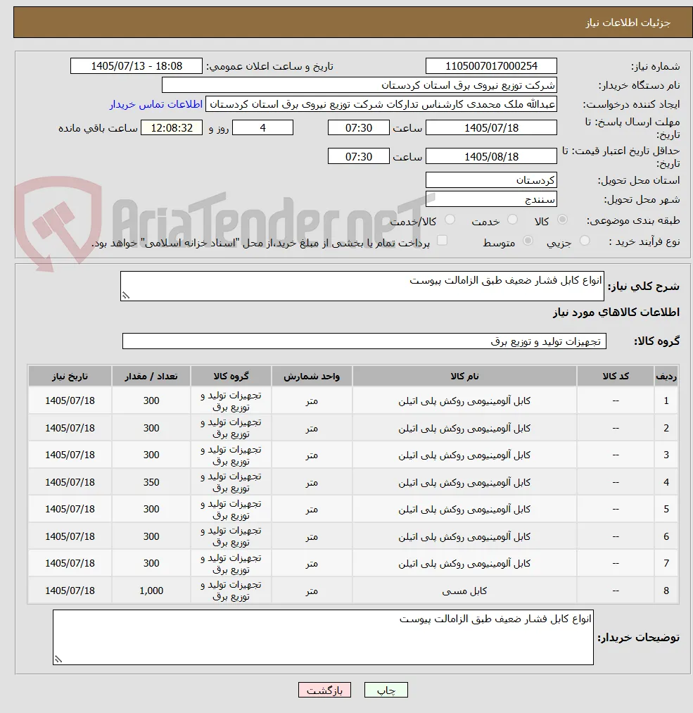Select the جزیی purchase type radio
The width and height of the screenshot is (693, 713).
[x=585, y=241]
